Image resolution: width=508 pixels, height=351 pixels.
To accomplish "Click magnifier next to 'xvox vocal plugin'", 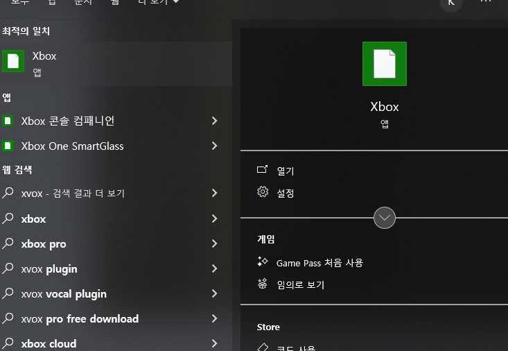I will pos(8,293).
